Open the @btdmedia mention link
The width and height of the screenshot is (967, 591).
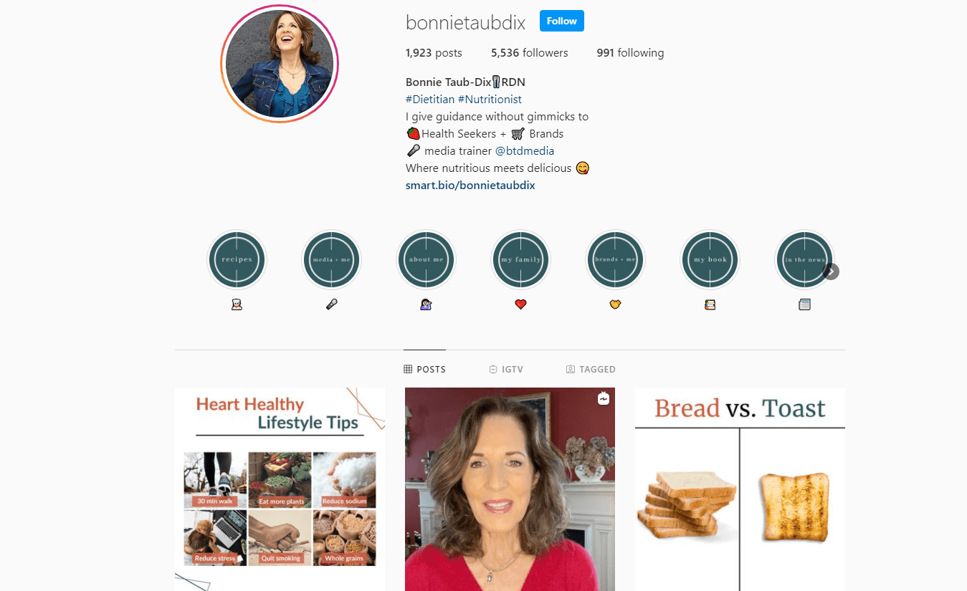pos(525,150)
